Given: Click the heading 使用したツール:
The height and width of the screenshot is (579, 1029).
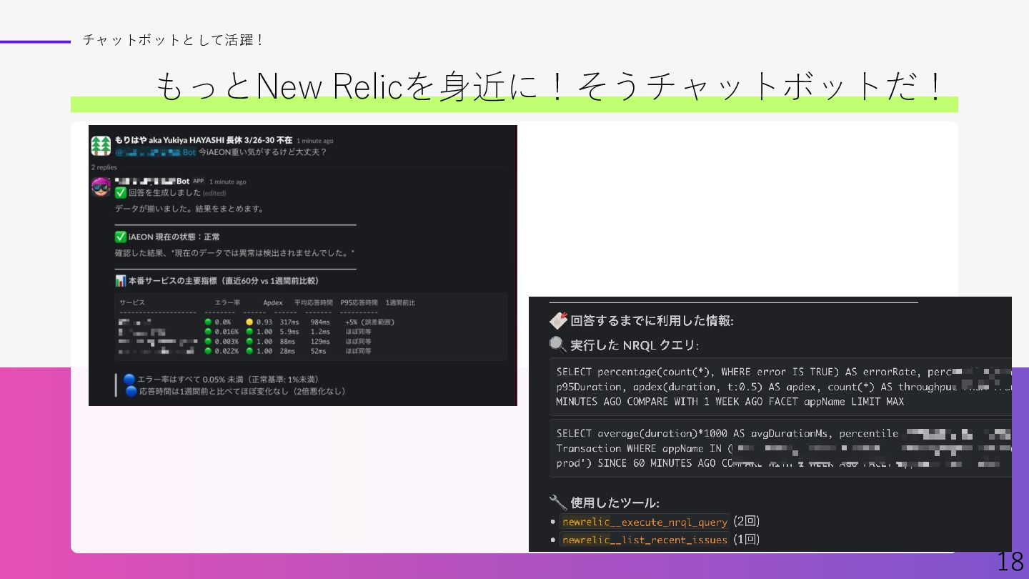Looking at the screenshot, I should coord(615,503).
